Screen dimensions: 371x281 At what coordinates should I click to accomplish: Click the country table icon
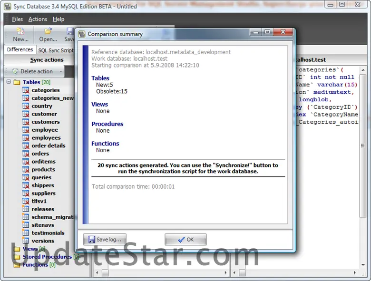26,106
